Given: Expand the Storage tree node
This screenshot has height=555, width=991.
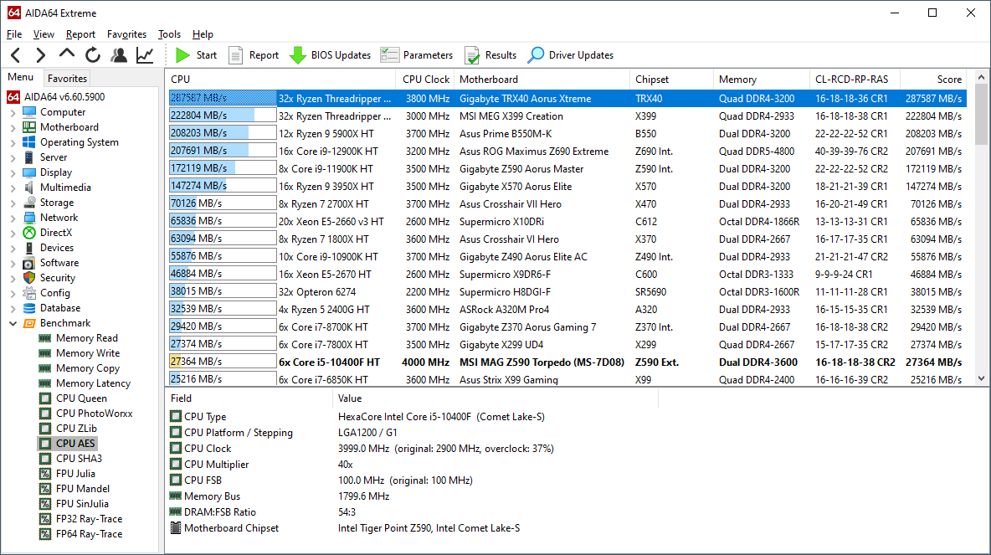Looking at the screenshot, I should coord(13,203).
